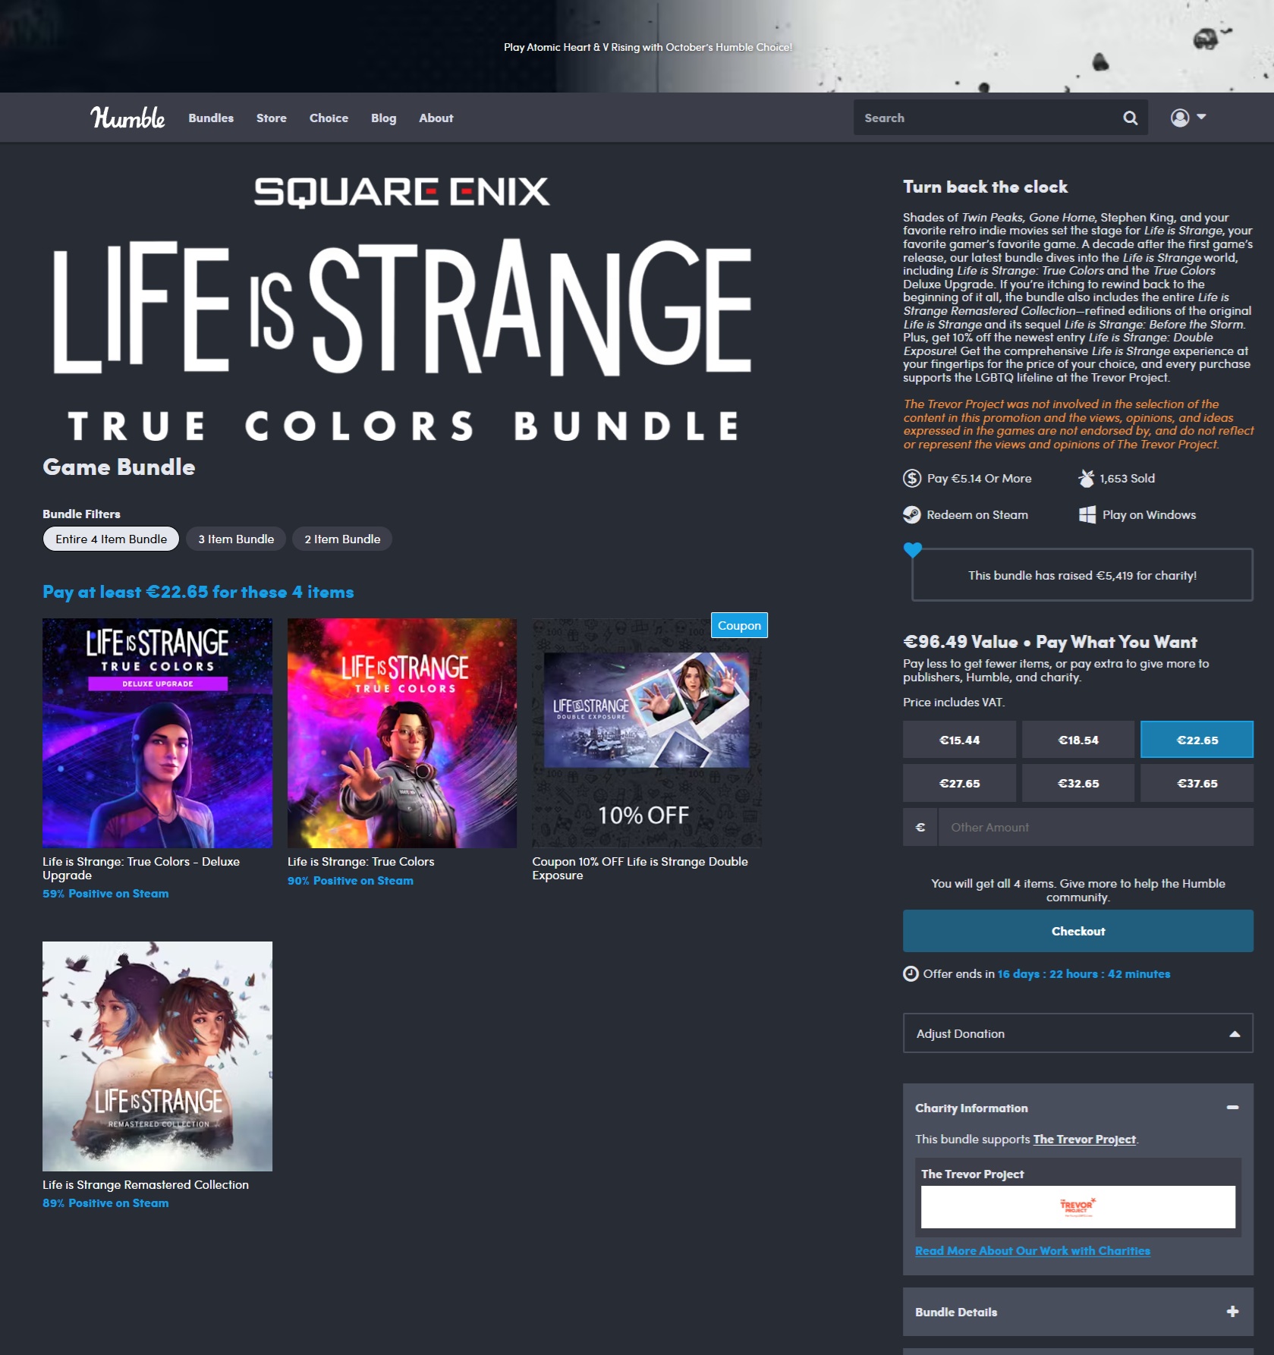Screen dimensions: 1274x1355
Task: Click the Humble logo
Action: coord(127,118)
